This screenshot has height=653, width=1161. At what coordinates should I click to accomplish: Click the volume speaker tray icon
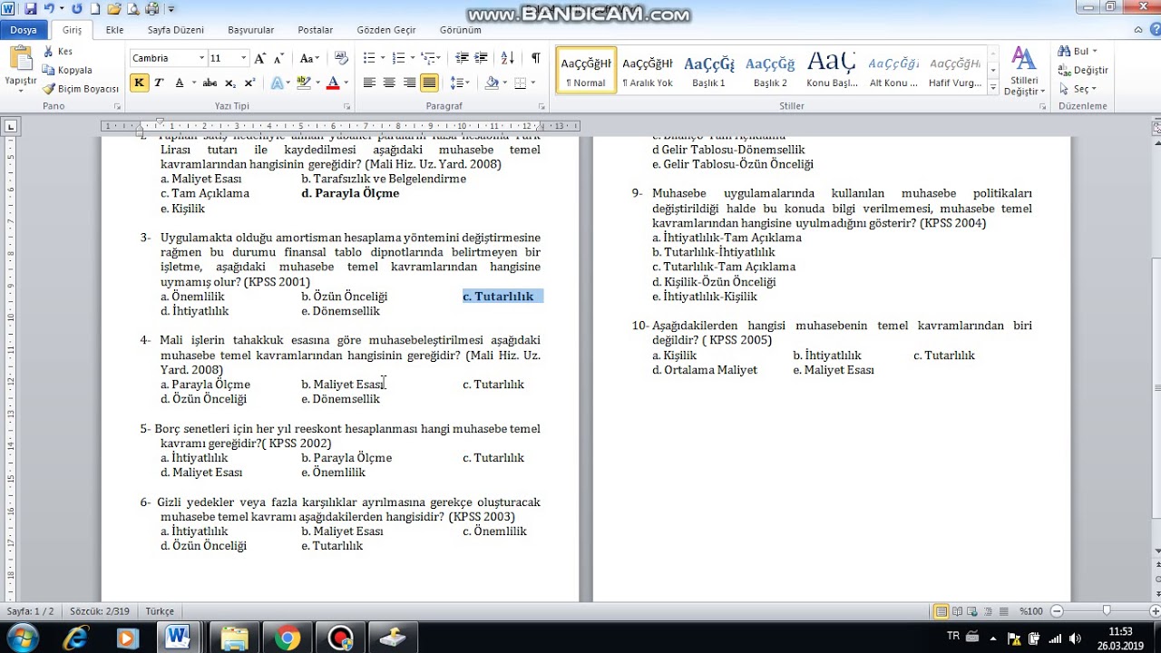1075,638
